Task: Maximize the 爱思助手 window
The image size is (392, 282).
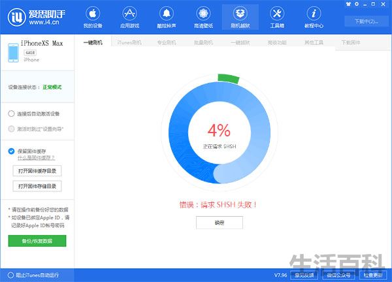Action: [x=373, y=4]
